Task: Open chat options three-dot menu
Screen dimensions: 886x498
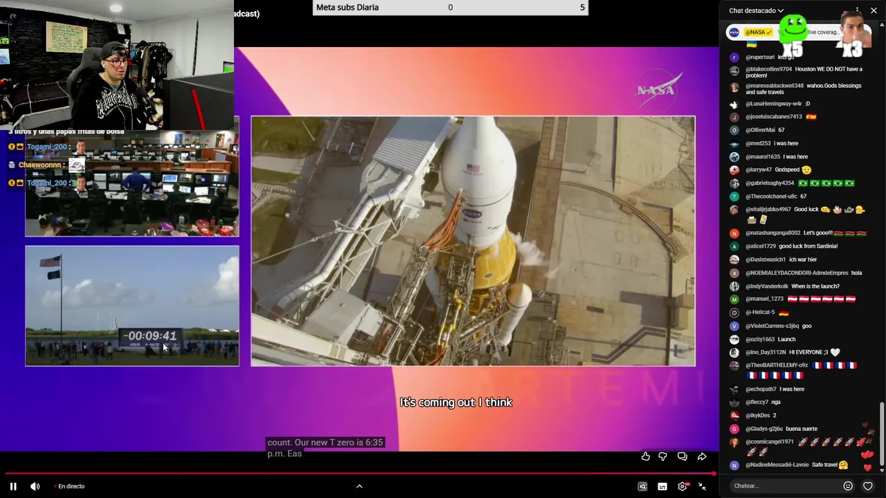Action: [x=857, y=10]
